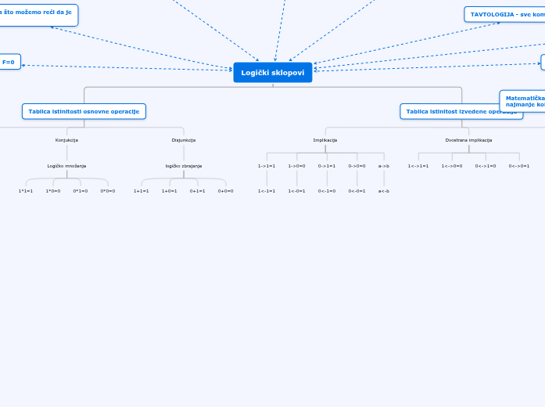Select leaf '1*1=1'

coord(26,191)
